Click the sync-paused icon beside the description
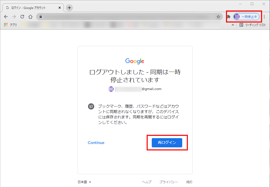Image resolution: width=270 pixels, height=187 pixels. point(91,106)
